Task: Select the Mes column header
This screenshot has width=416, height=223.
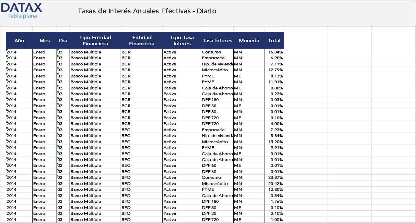Action: tap(45, 40)
